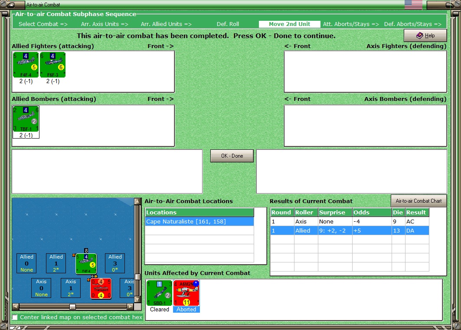461x330 pixels.
Task: Click the Arr. Allied Units subphase step
Action: click(x=166, y=24)
